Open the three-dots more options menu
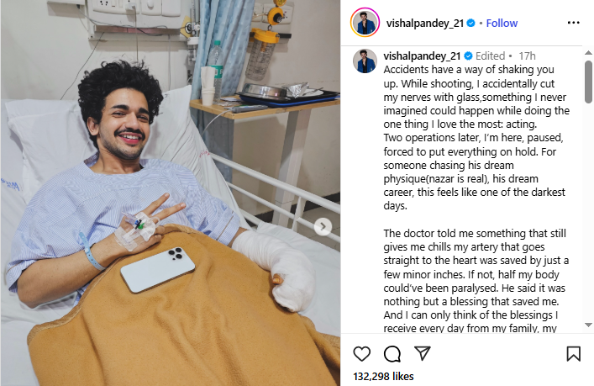This screenshot has width=594, height=386. click(574, 23)
